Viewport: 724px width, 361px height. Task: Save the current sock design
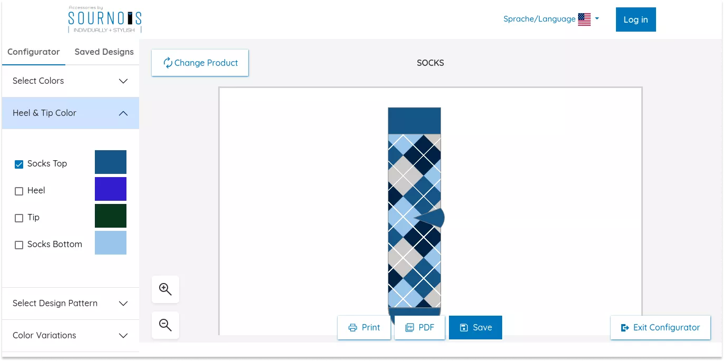click(x=475, y=327)
